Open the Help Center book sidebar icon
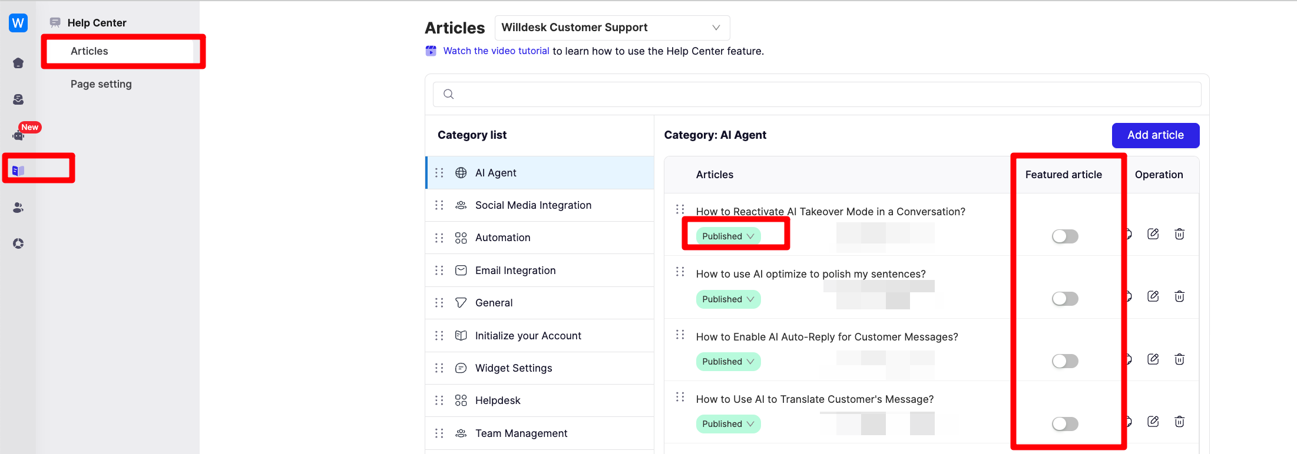1297x454 pixels. click(18, 171)
